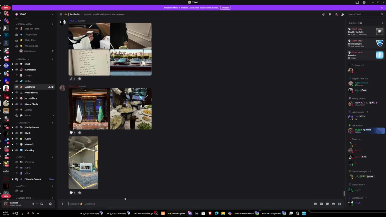Open the Athkar channel
Viewport: 386px width, 217px height.
coord(34,110)
